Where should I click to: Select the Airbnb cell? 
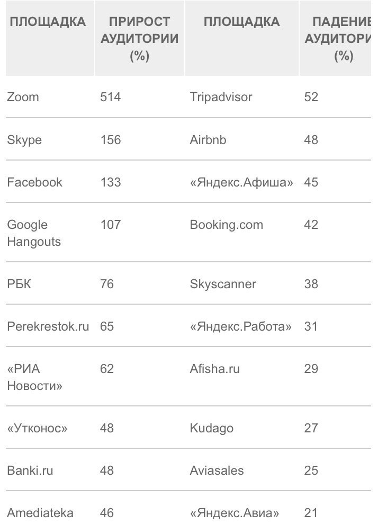tap(208, 140)
